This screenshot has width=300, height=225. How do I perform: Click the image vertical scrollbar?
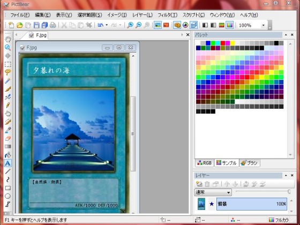133,134
